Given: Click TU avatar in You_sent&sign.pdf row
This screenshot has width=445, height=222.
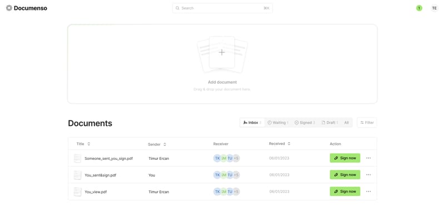Looking at the screenshot, I should (230, 175).
